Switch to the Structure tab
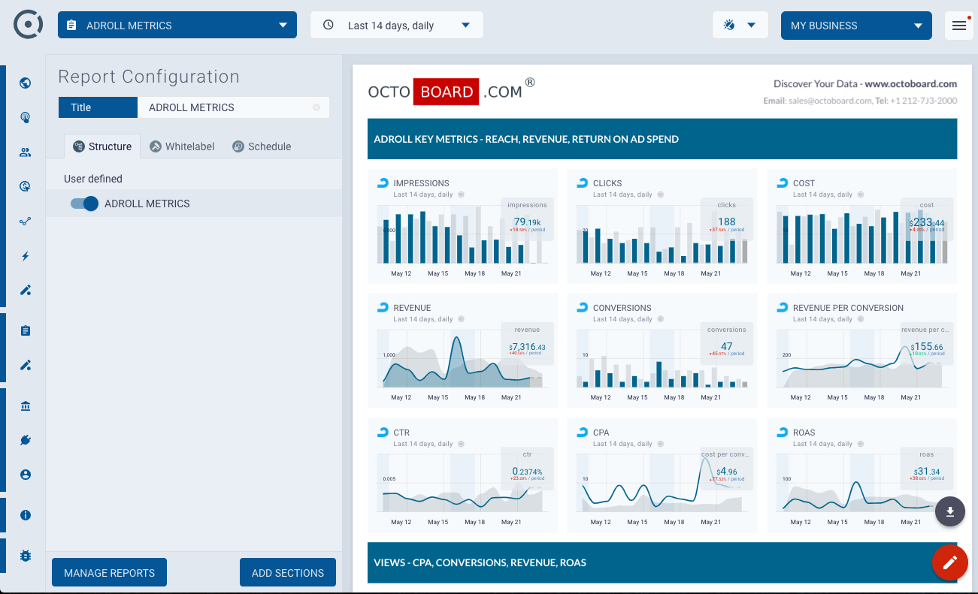Viewport: 978px width, 594px height. coord(102,146)
